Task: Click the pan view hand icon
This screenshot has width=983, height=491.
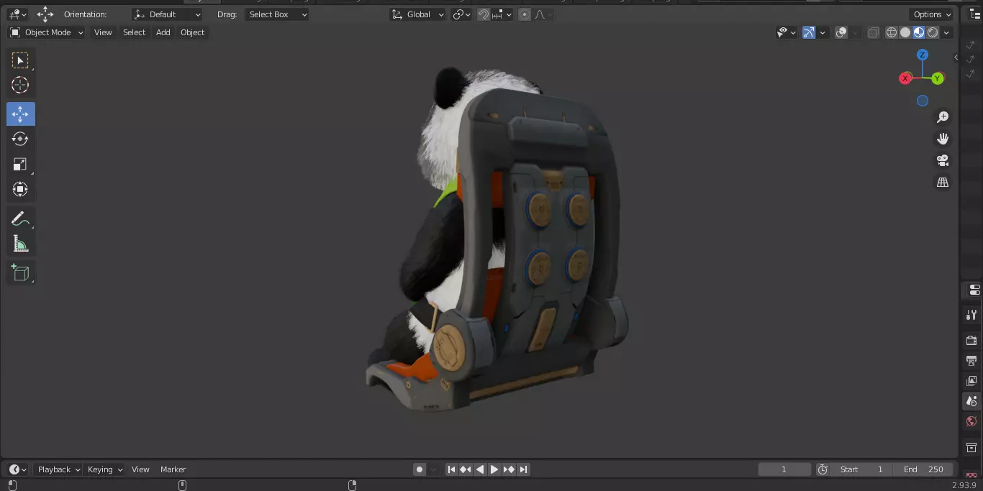Action: tap(943, 139)
